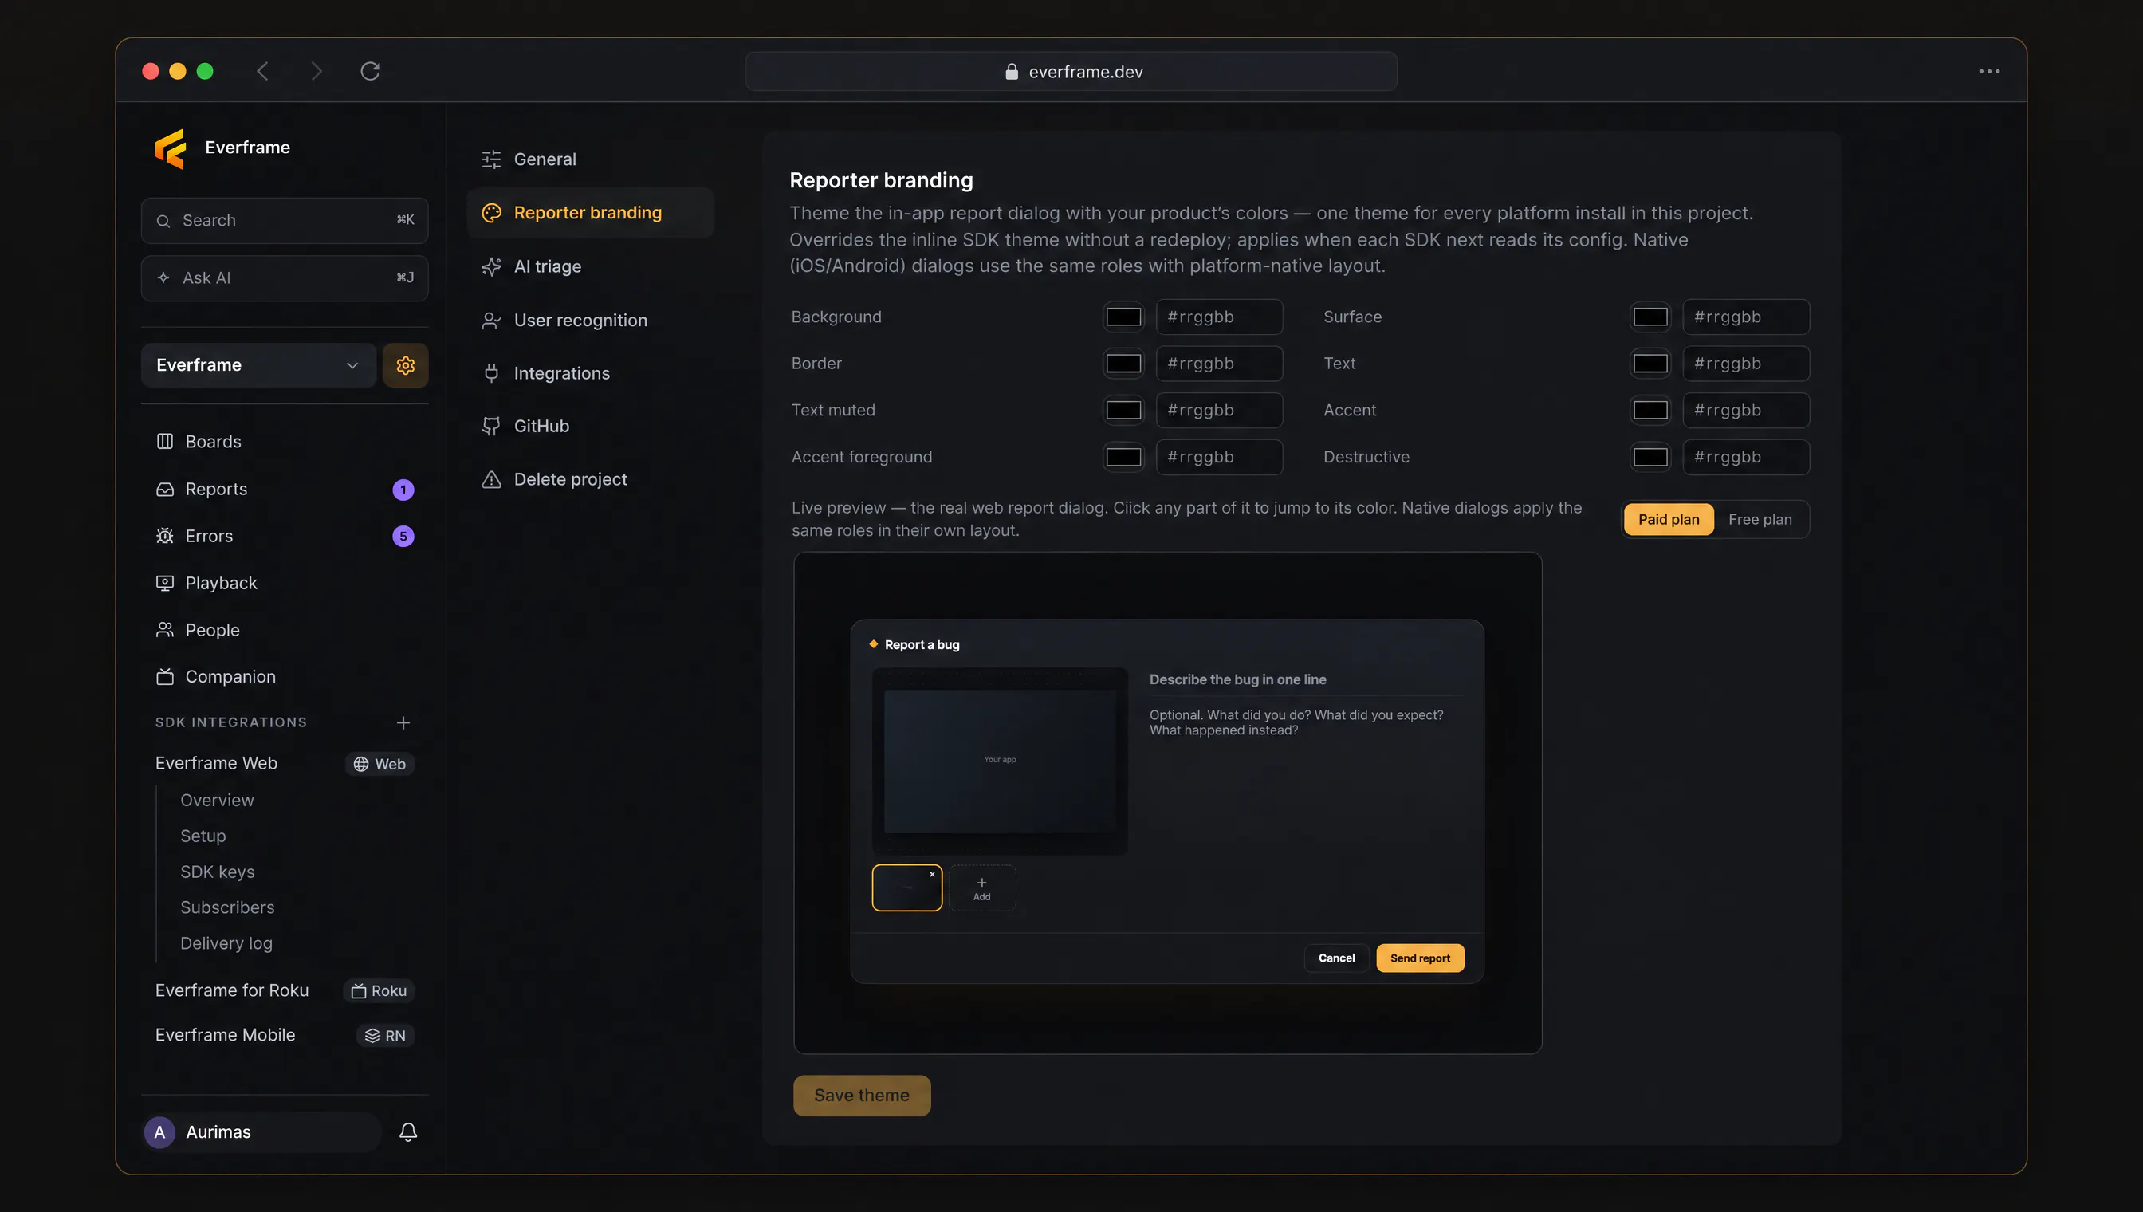Click the notifications bell icon
This screenshot has width=2143, height=1212.
[408, 1131]
